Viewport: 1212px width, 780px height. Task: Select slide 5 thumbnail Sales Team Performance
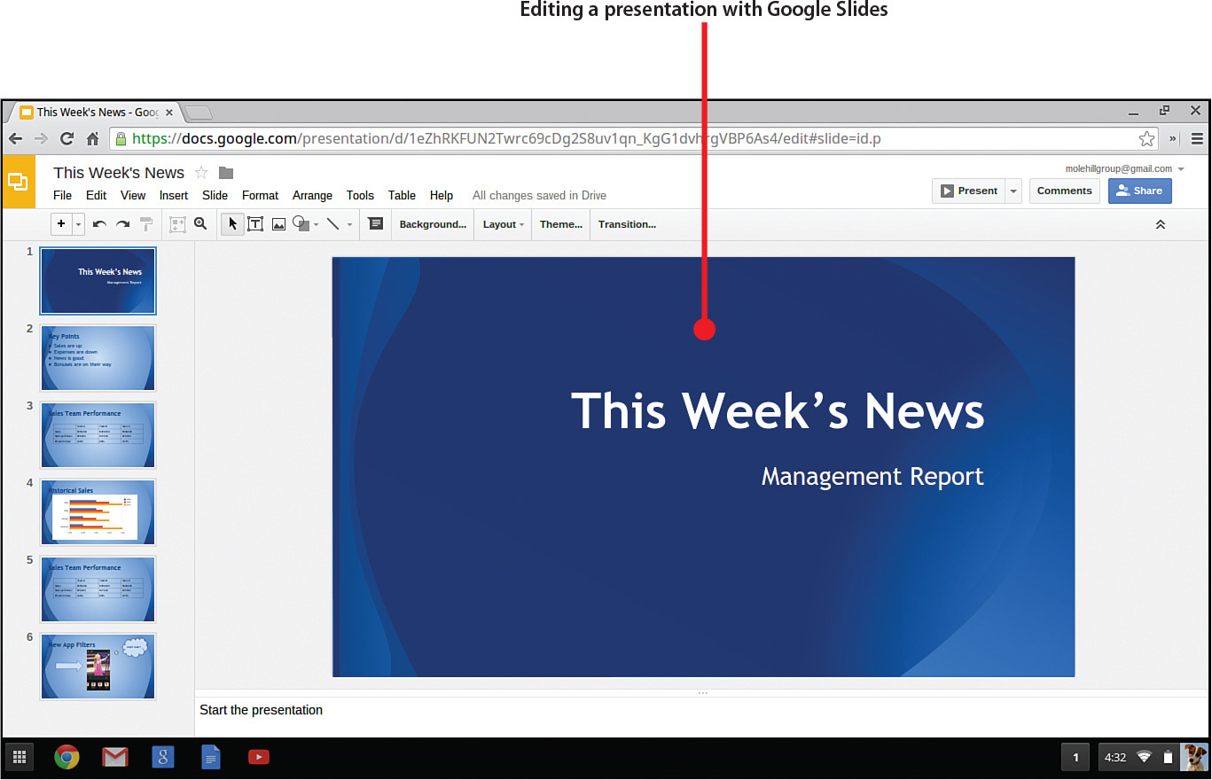(98, 589)
